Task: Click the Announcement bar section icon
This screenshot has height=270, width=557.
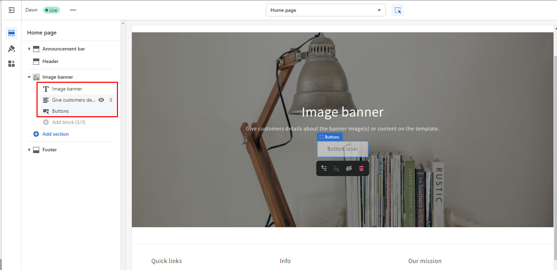Action: click(x=36, y=49)
